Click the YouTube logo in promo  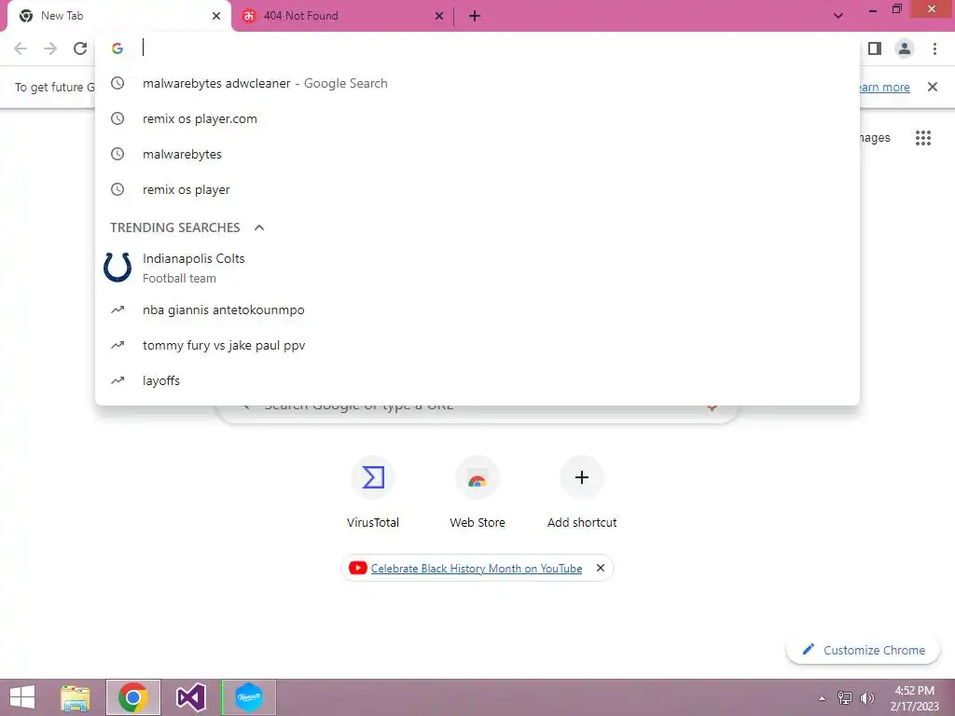coord(357,568)
